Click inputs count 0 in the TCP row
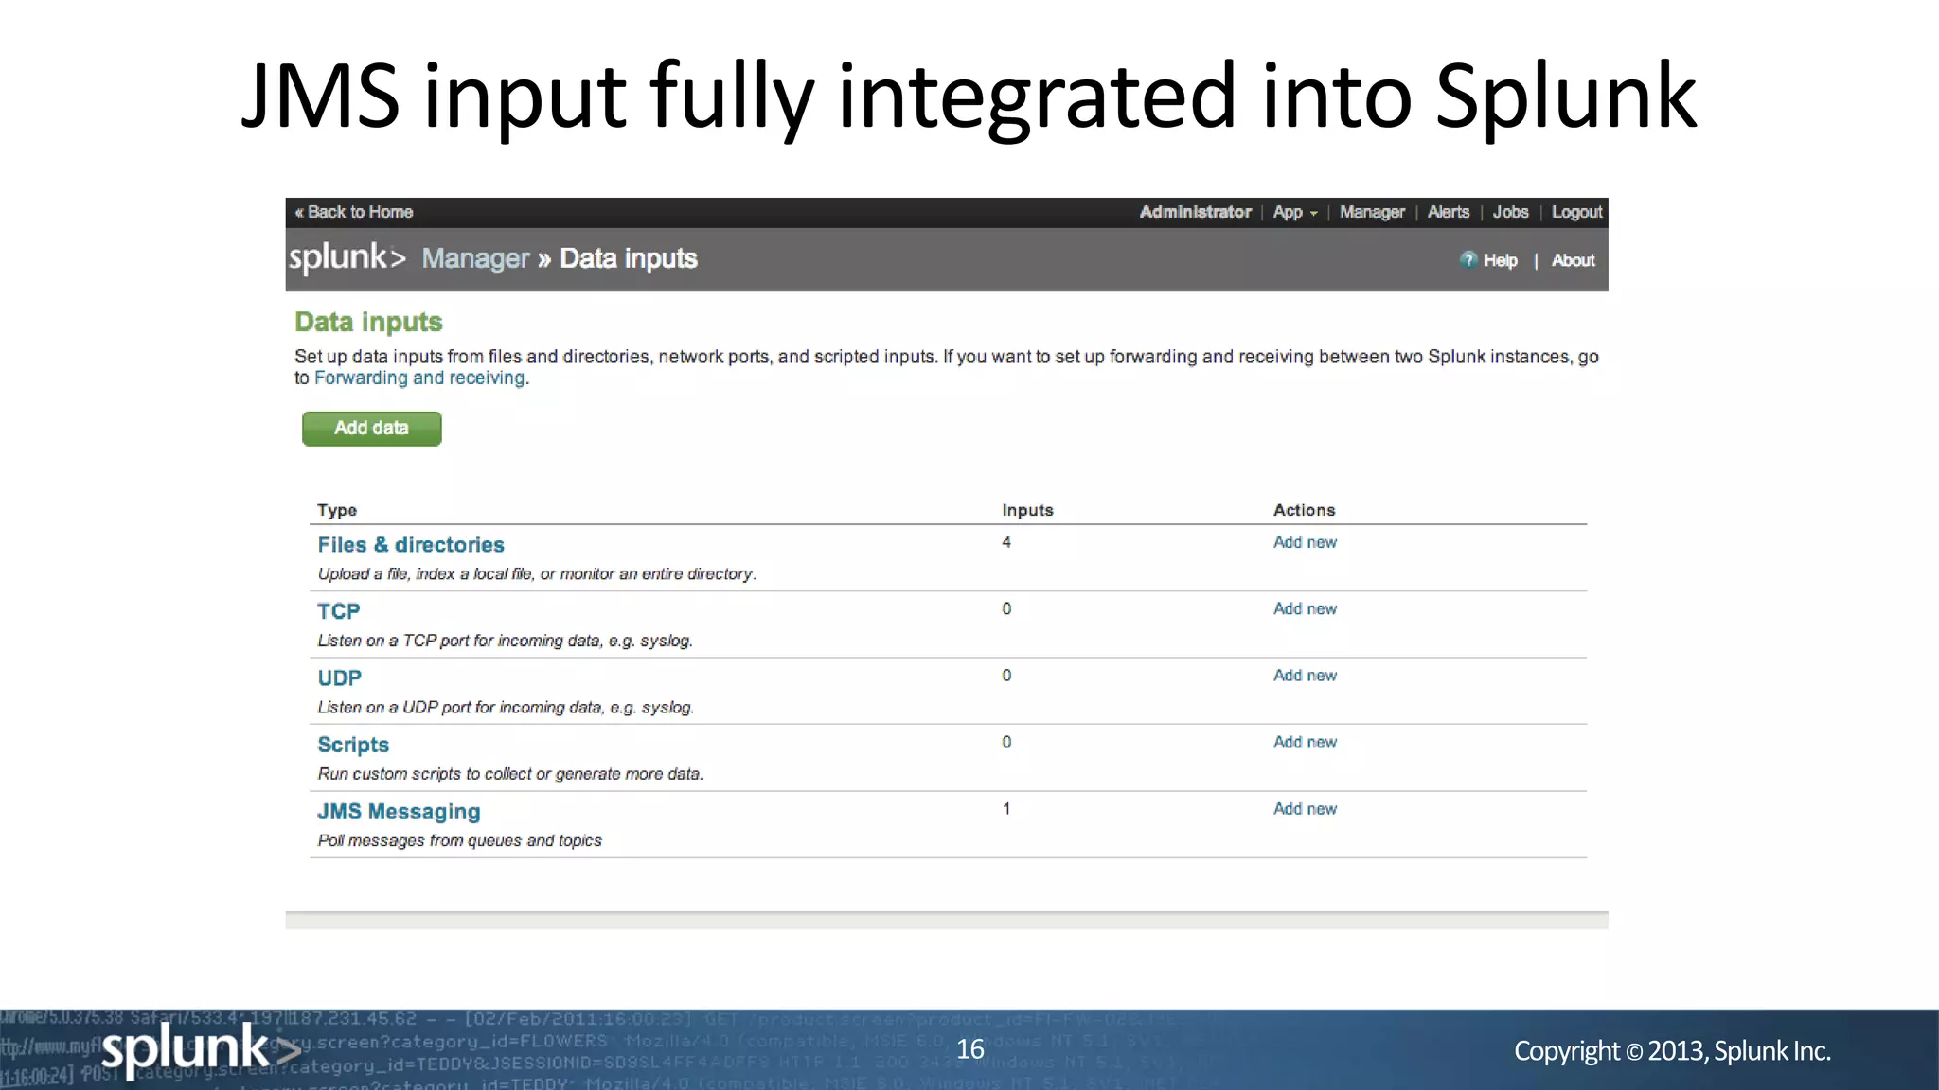The width and height of the screenshot is (1939, 1090). (1006, 608)
